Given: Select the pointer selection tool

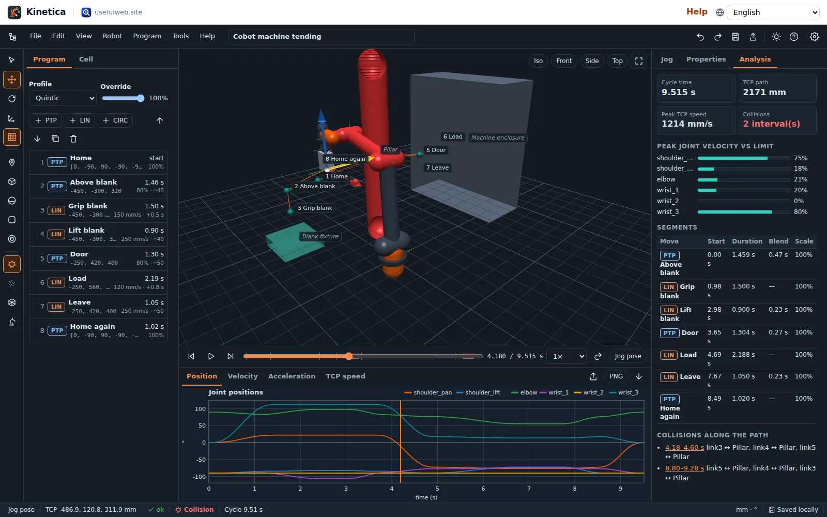Looking at the screenshot, I should tap(12, 60).
